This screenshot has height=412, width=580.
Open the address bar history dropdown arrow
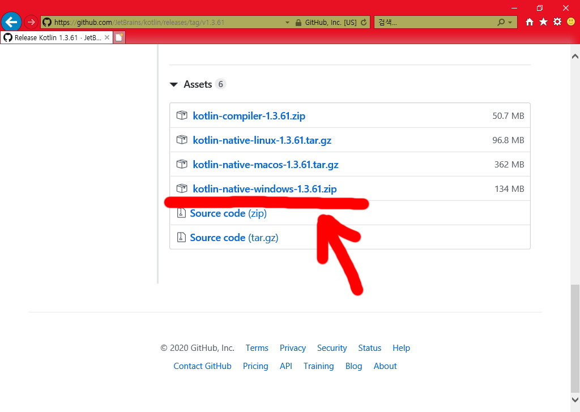(287, 23)
